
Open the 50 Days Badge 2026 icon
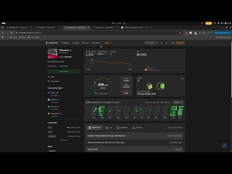(160, 86)
